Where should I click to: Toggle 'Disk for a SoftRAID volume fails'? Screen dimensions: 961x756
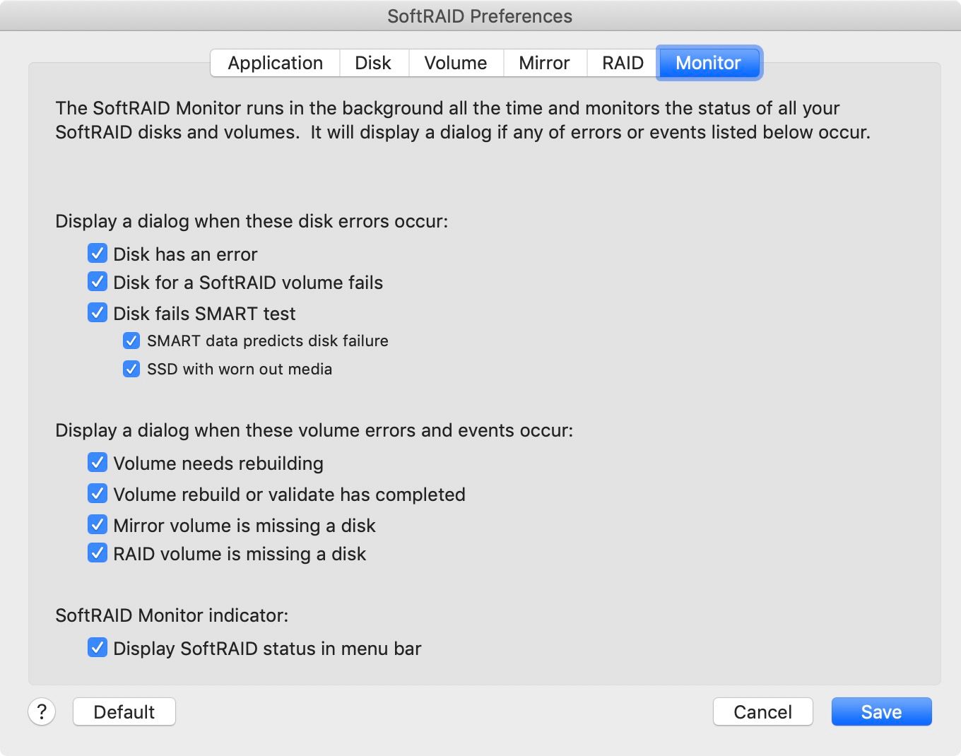click(98, 281)
